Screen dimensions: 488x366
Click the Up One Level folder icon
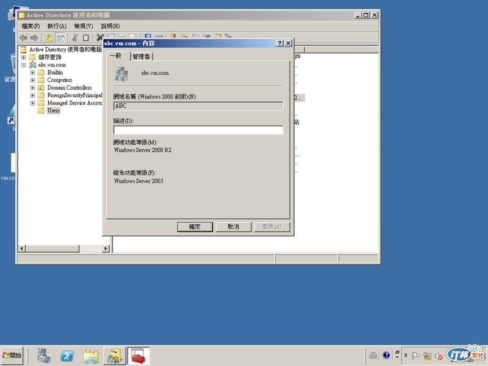[x=49, y=38]
